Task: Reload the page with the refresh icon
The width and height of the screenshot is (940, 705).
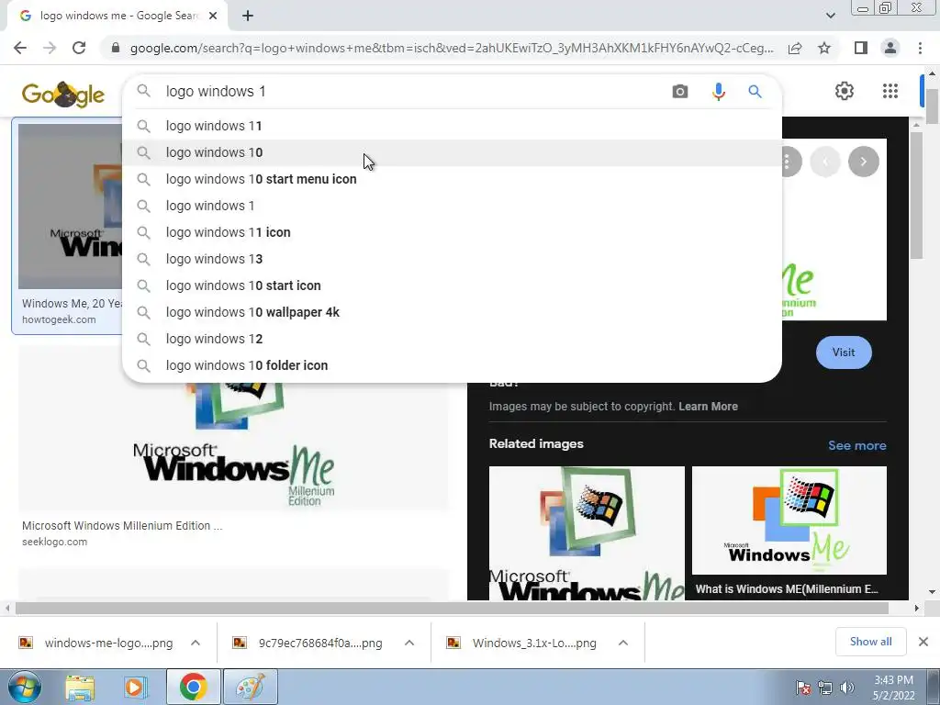Action: point(79,48)
